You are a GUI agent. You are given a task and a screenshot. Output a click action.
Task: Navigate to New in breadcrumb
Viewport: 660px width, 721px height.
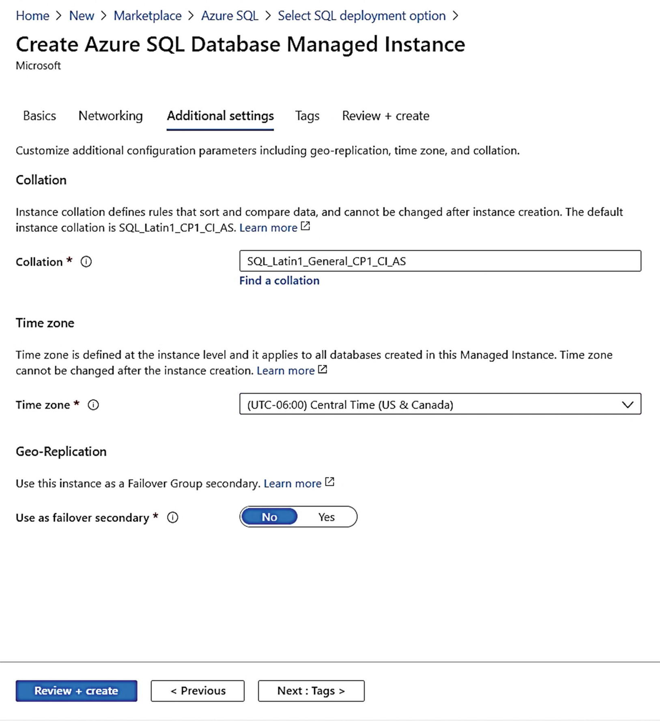82,16
